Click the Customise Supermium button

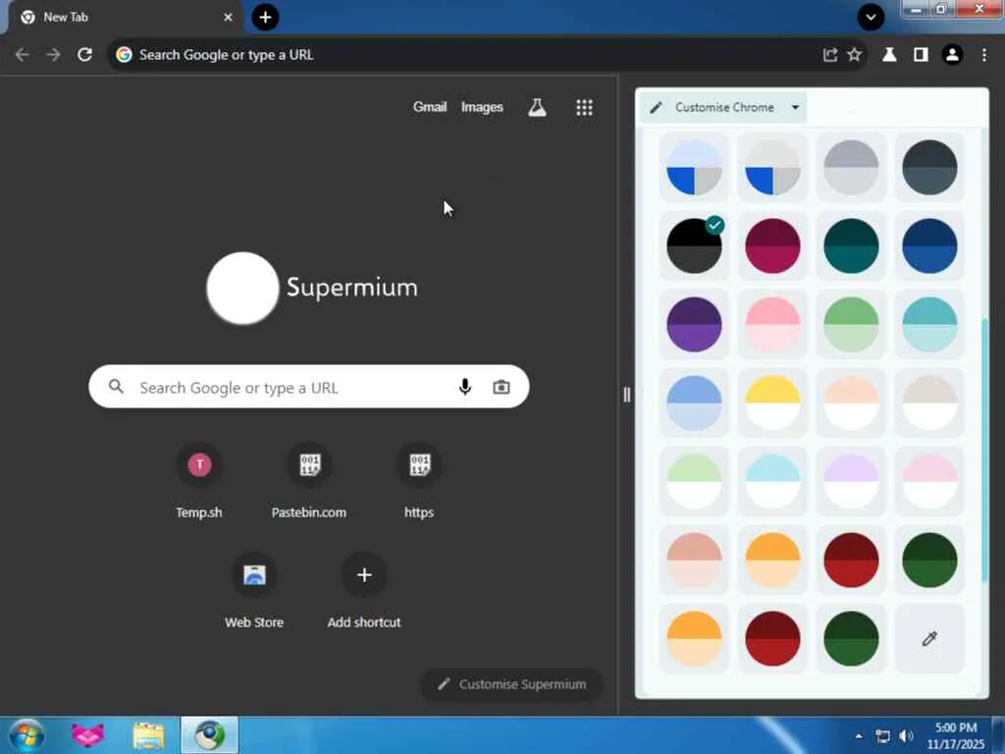click(x=511, y=684)
